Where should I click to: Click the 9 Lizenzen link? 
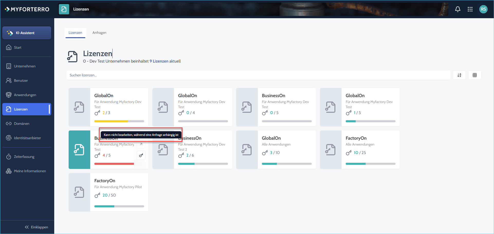pyautogui.click(x=159, y=61)
